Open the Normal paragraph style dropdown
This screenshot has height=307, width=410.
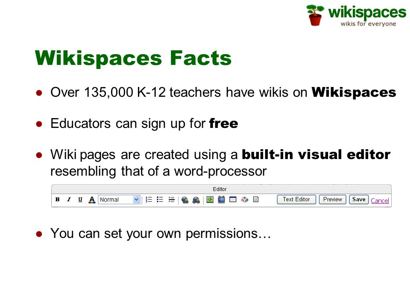tap(119, 200)
